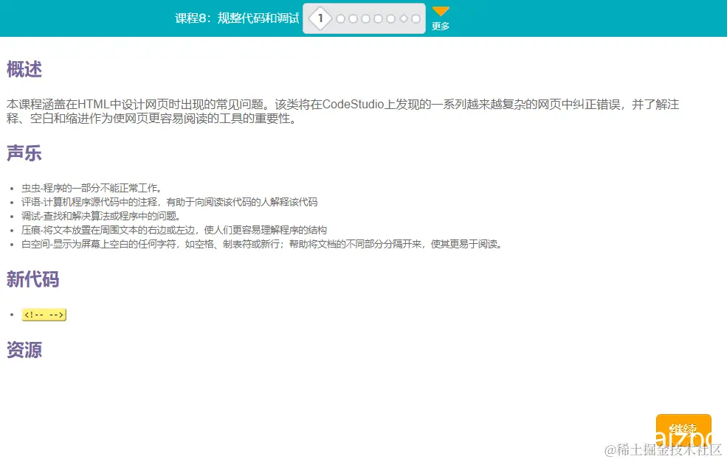The width and height of the screenshot is (727, 462).
Task: Click the highlighted <!-- --> code snippet
Action: [x=44, y=315]
